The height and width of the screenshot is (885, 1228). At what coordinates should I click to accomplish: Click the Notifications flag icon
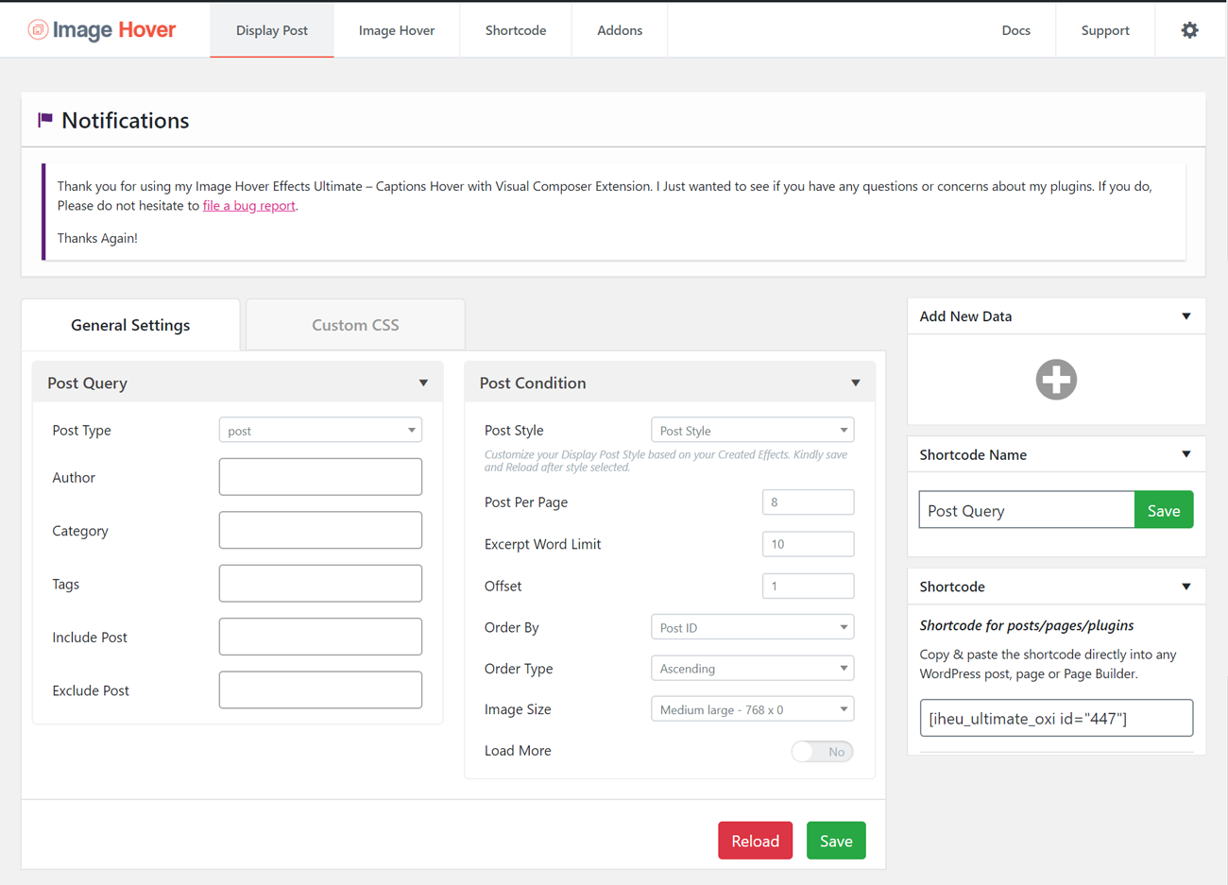click(x=45, y=120)
